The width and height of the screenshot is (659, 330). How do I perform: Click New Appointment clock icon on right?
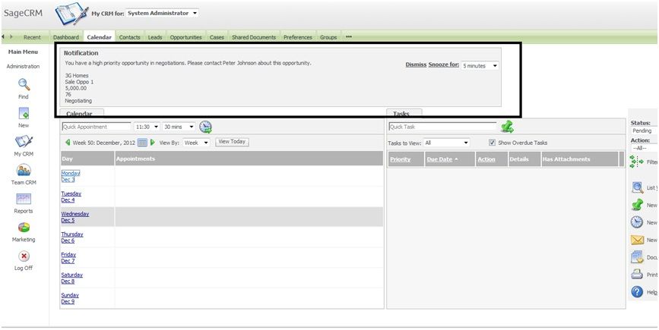(637, 222)
